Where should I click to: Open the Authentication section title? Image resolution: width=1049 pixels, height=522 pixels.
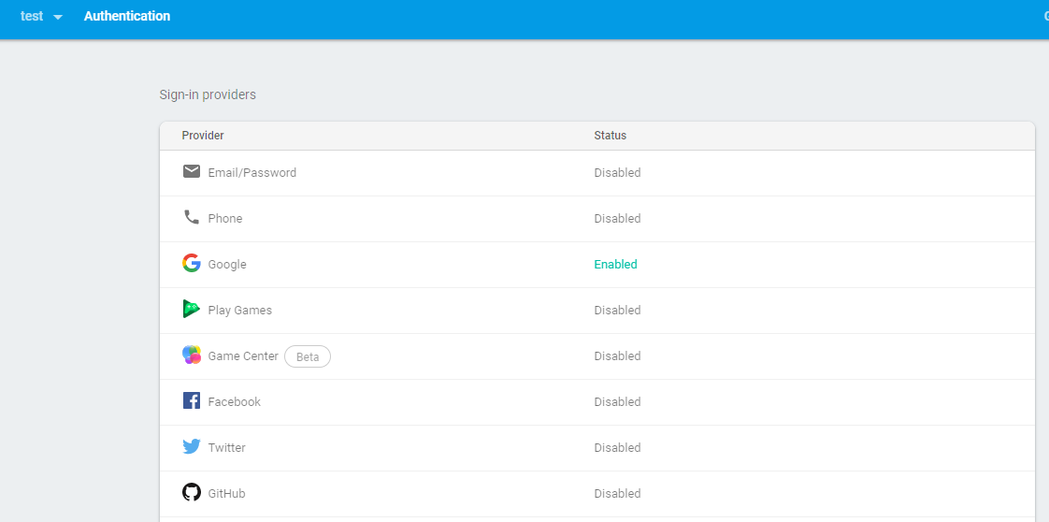pyautogui.click(x=127, y=16)
